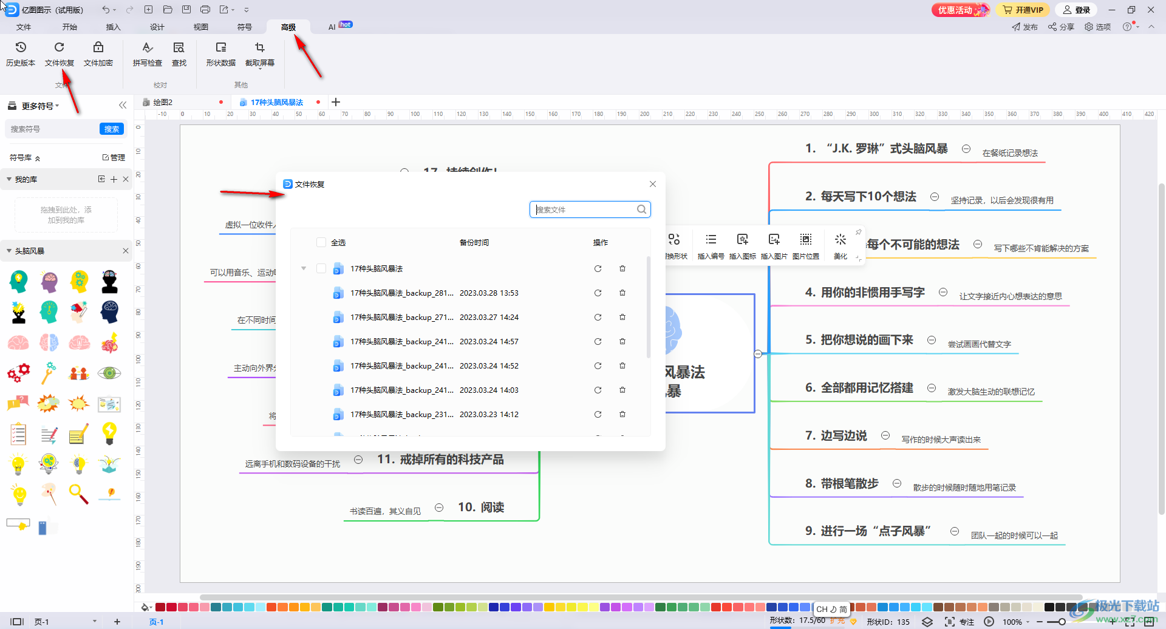The width and height of the screenshot is (1166, 629).
Task: Collapse the 17种头脑风暴法 backup tree
Action: [304, 268]
